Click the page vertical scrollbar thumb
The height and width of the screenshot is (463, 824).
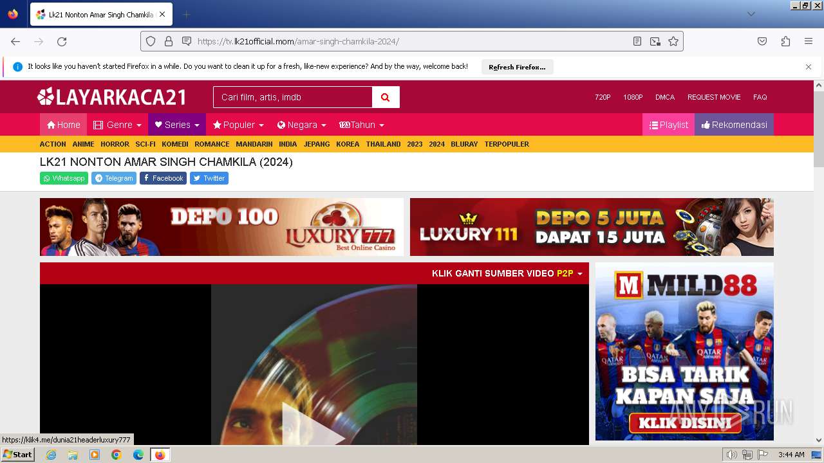pos(819,129)
